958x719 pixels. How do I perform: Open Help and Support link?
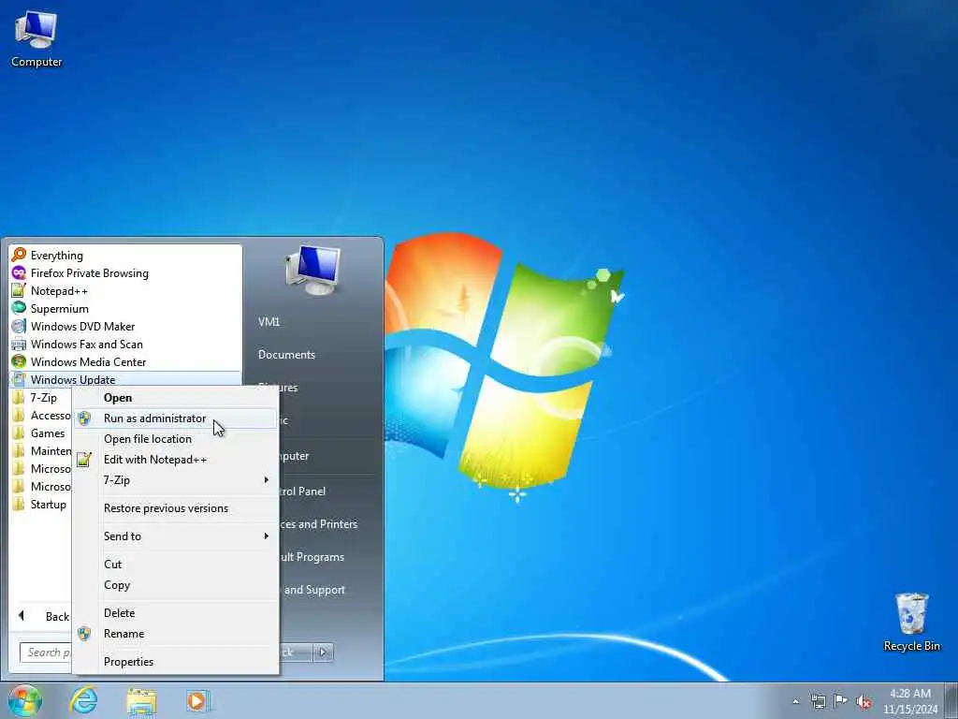click(313, 590)
